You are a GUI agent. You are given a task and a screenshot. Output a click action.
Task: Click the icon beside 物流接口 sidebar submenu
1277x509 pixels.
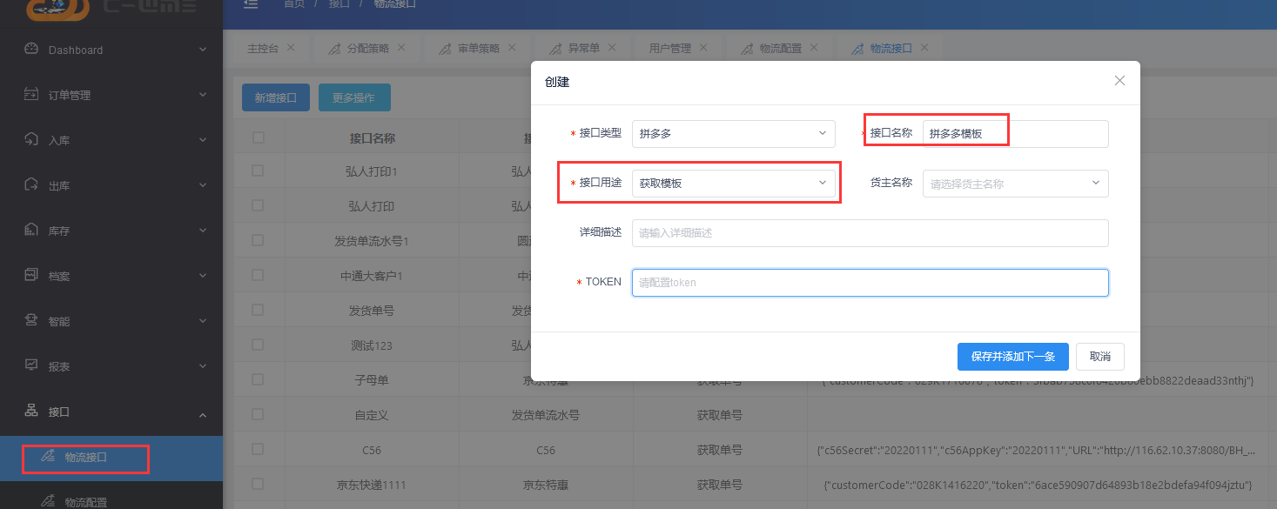click(48, 457)
